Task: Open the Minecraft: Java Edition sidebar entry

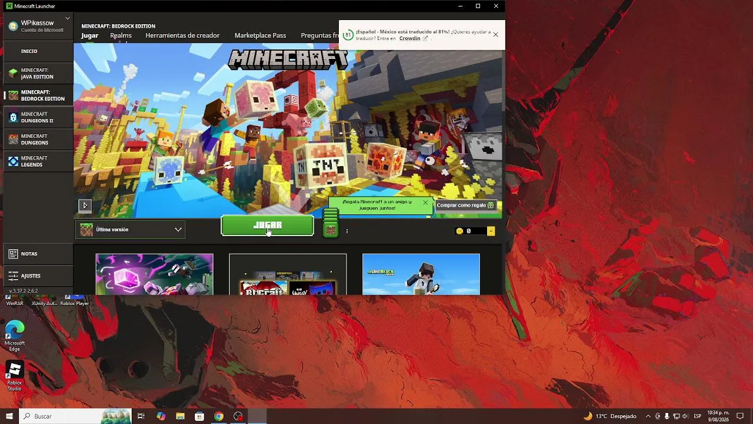Action: (x=38, y=74)
